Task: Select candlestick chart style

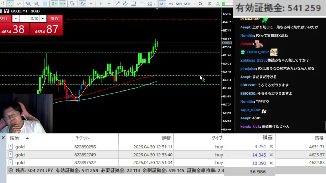Action: click(x=10, y=4)
